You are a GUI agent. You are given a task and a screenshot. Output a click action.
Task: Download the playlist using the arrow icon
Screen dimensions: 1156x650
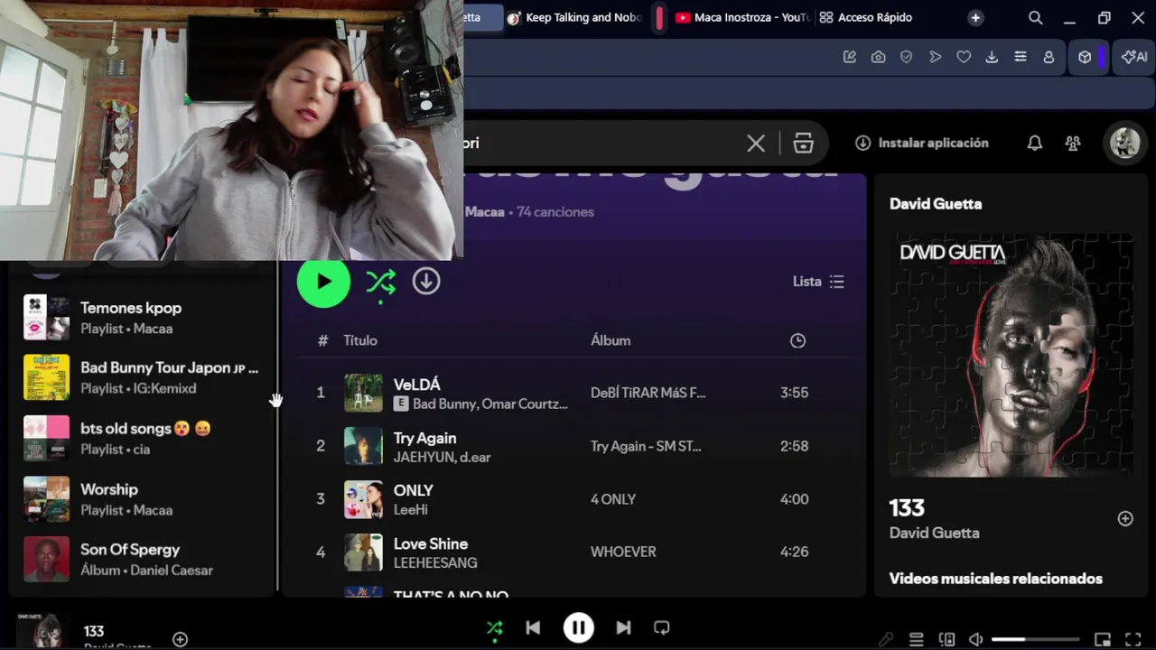tap(426, 281)
